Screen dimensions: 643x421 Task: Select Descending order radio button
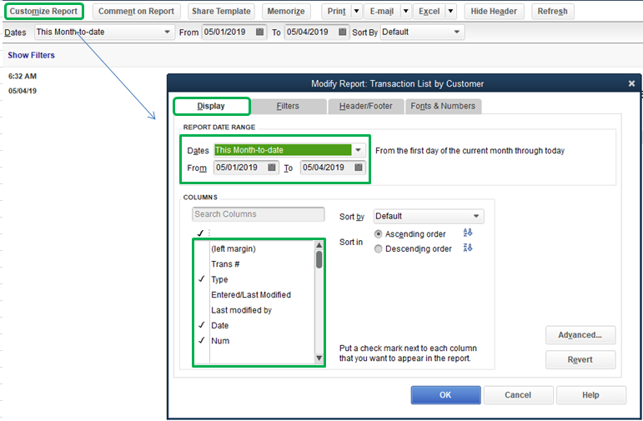378,248
